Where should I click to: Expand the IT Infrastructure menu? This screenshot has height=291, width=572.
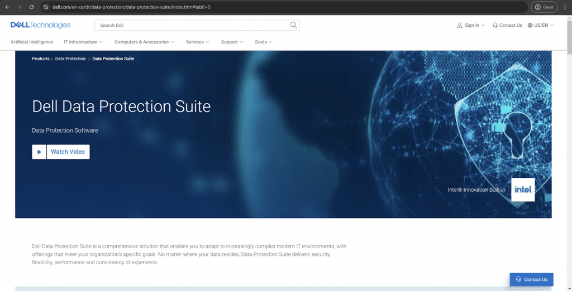[x=84, y=42]
